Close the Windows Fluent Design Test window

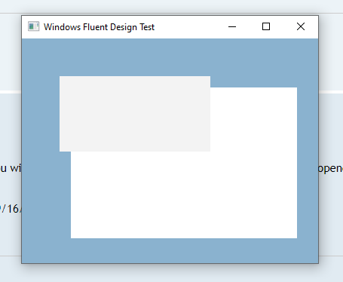pos(301,26)
